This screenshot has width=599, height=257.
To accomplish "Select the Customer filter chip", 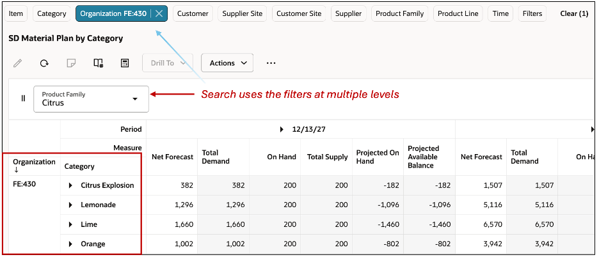I will [x=193, y=13].
